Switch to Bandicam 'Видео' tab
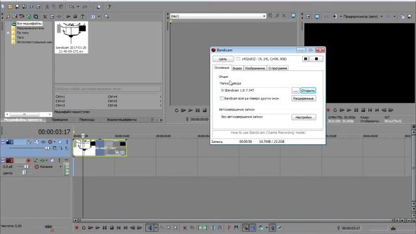Viewport: 416px width, 234px height. 237,68
